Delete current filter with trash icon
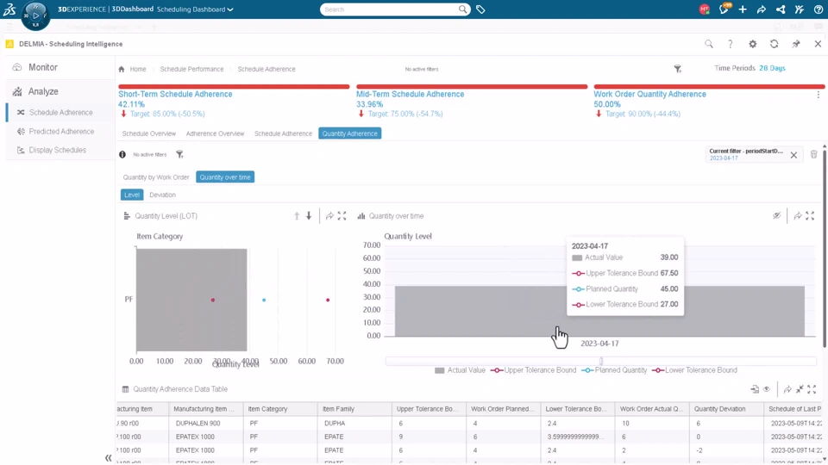 click(813, 154)
